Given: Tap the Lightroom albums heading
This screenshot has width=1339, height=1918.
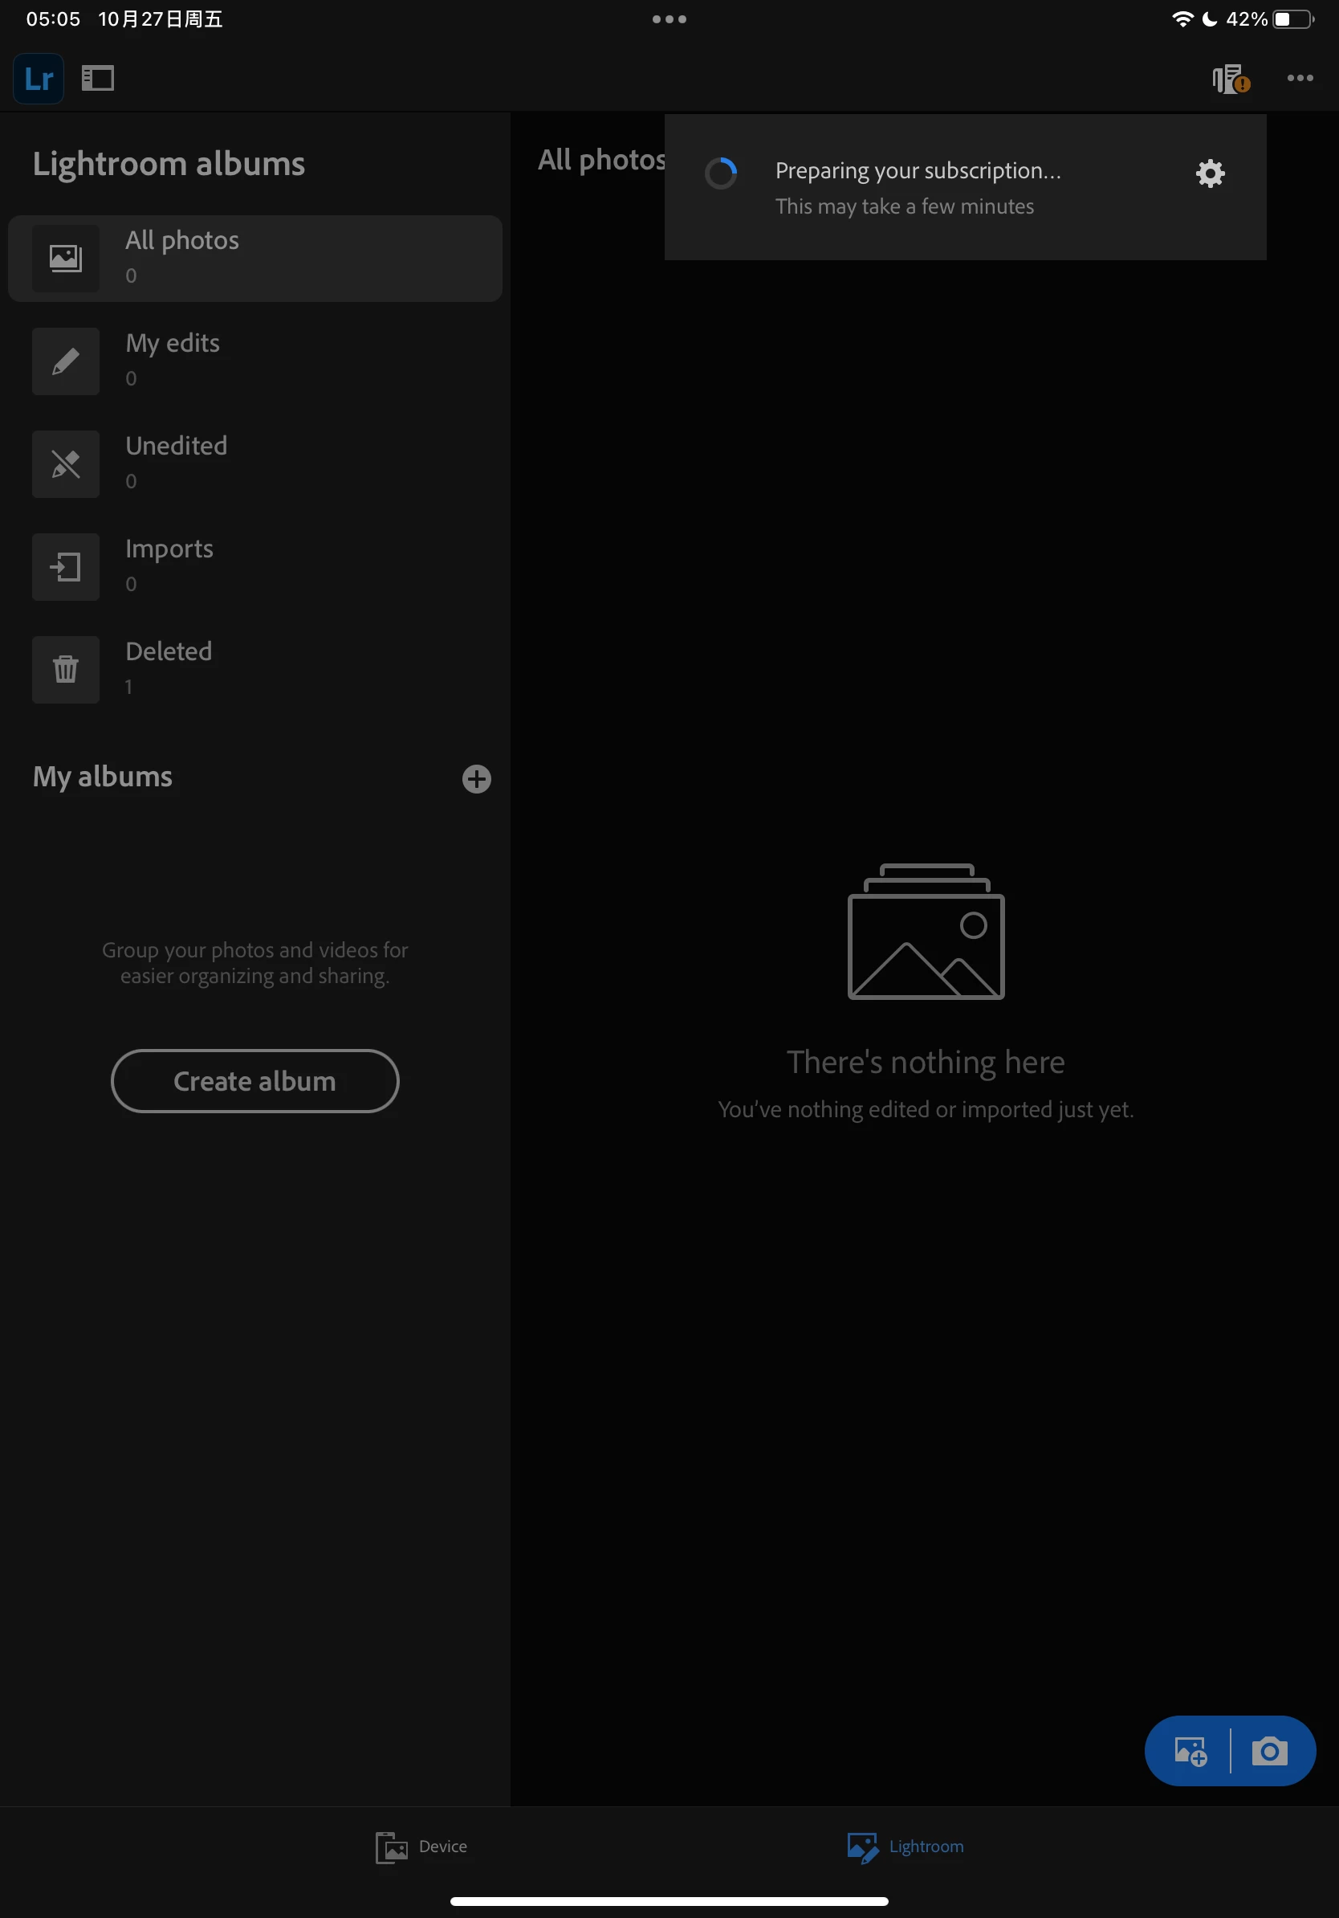Looking at the screenshot, I should pos(169,164).
